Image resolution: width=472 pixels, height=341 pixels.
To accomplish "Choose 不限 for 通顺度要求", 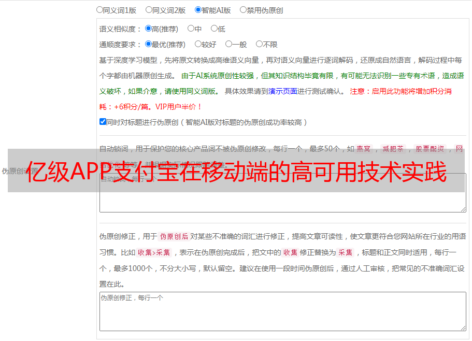I will pos(259,44).
